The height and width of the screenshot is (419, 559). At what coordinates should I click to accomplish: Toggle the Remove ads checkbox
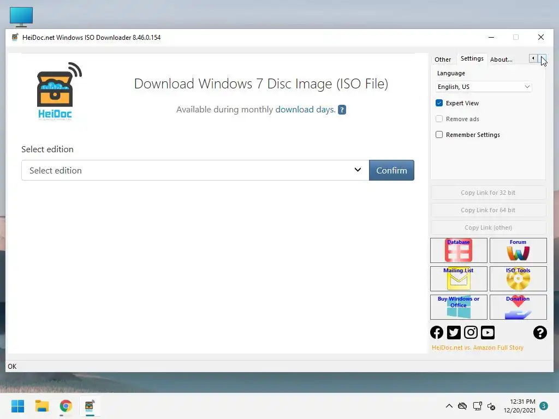pos(439,118)
